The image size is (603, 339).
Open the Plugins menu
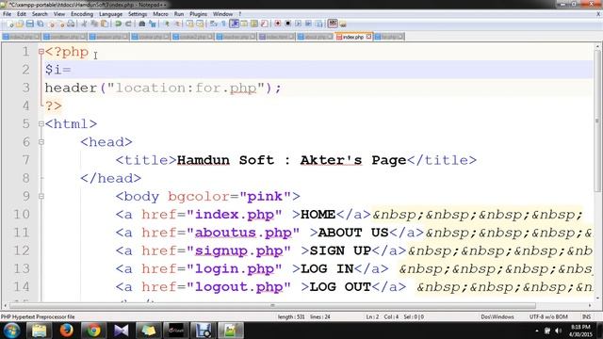[x=198, y=14]
